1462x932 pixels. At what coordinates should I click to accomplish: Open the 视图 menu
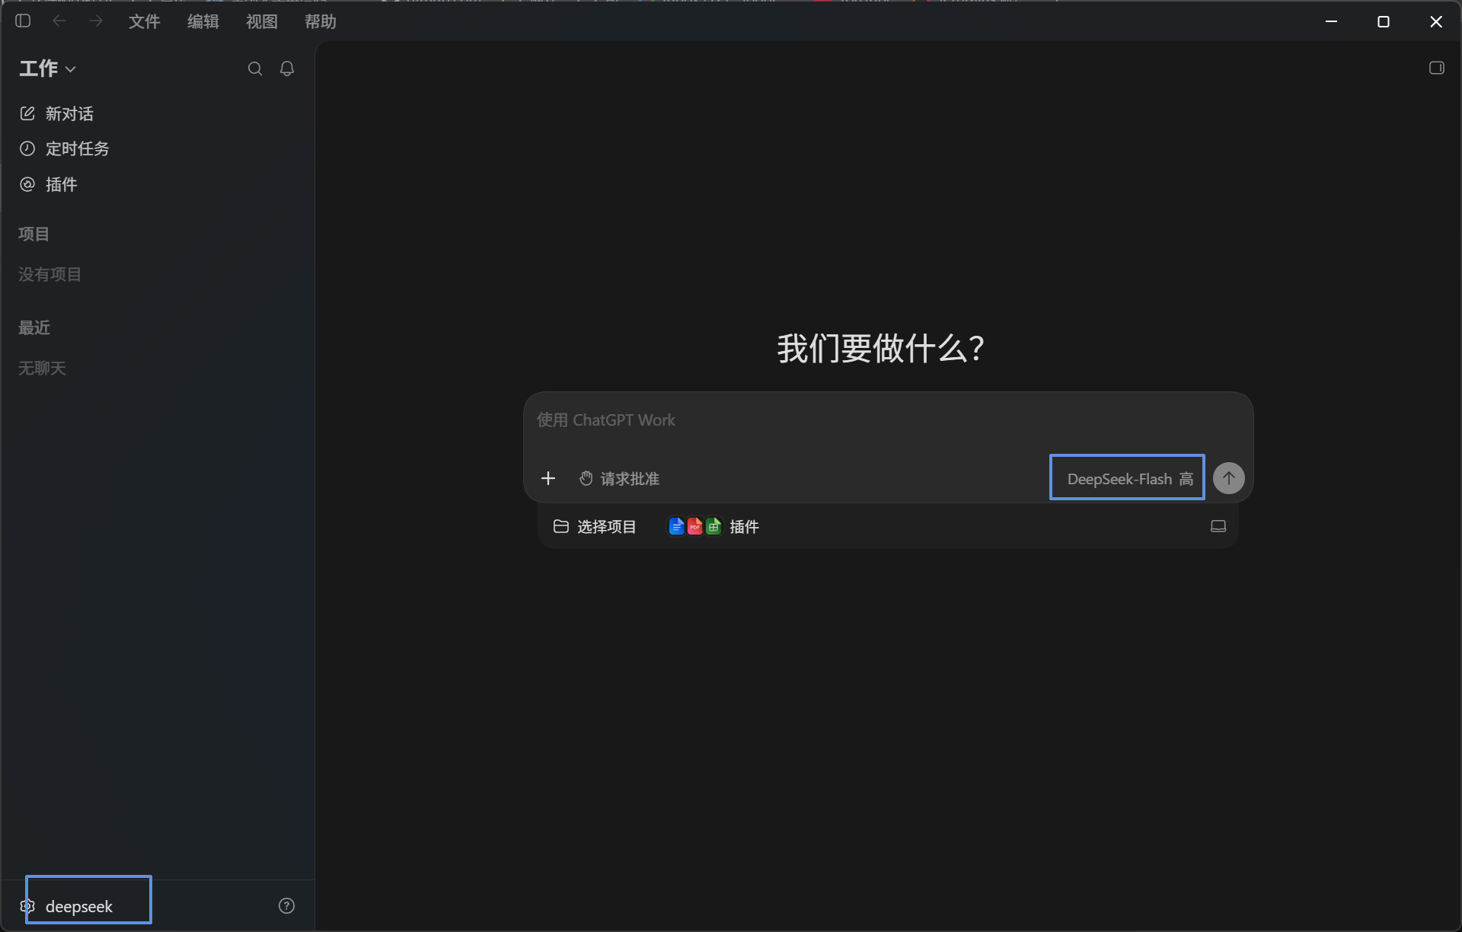(261, 21)
